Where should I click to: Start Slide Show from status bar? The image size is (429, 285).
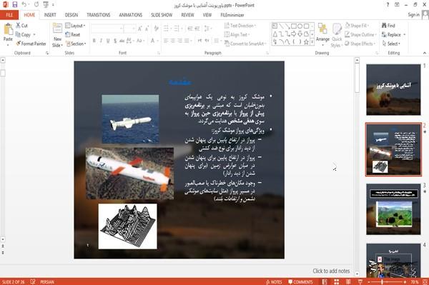coord(360,281)
